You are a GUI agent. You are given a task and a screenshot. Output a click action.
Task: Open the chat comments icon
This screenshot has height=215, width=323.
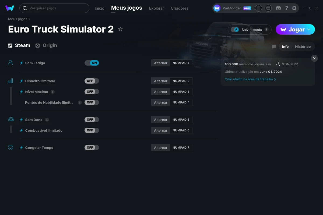pyautogui.click(x=274, y=46)
